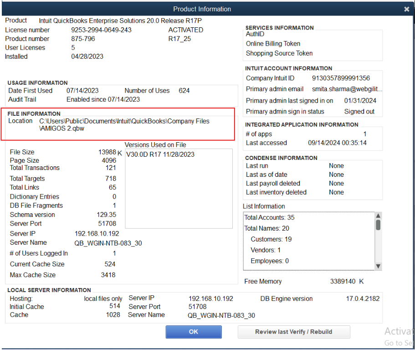Click the Initial Cache value 514

point(115,306)
